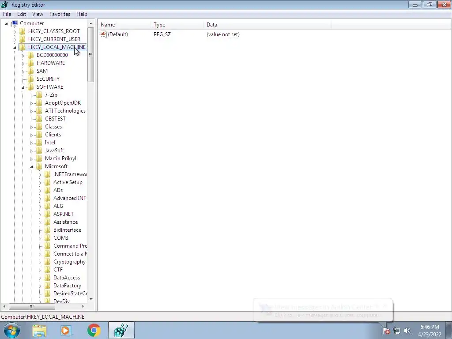Expand HKEY_CLASSES_ROOT with its arrow
The image size is (452, 339).
15,32
